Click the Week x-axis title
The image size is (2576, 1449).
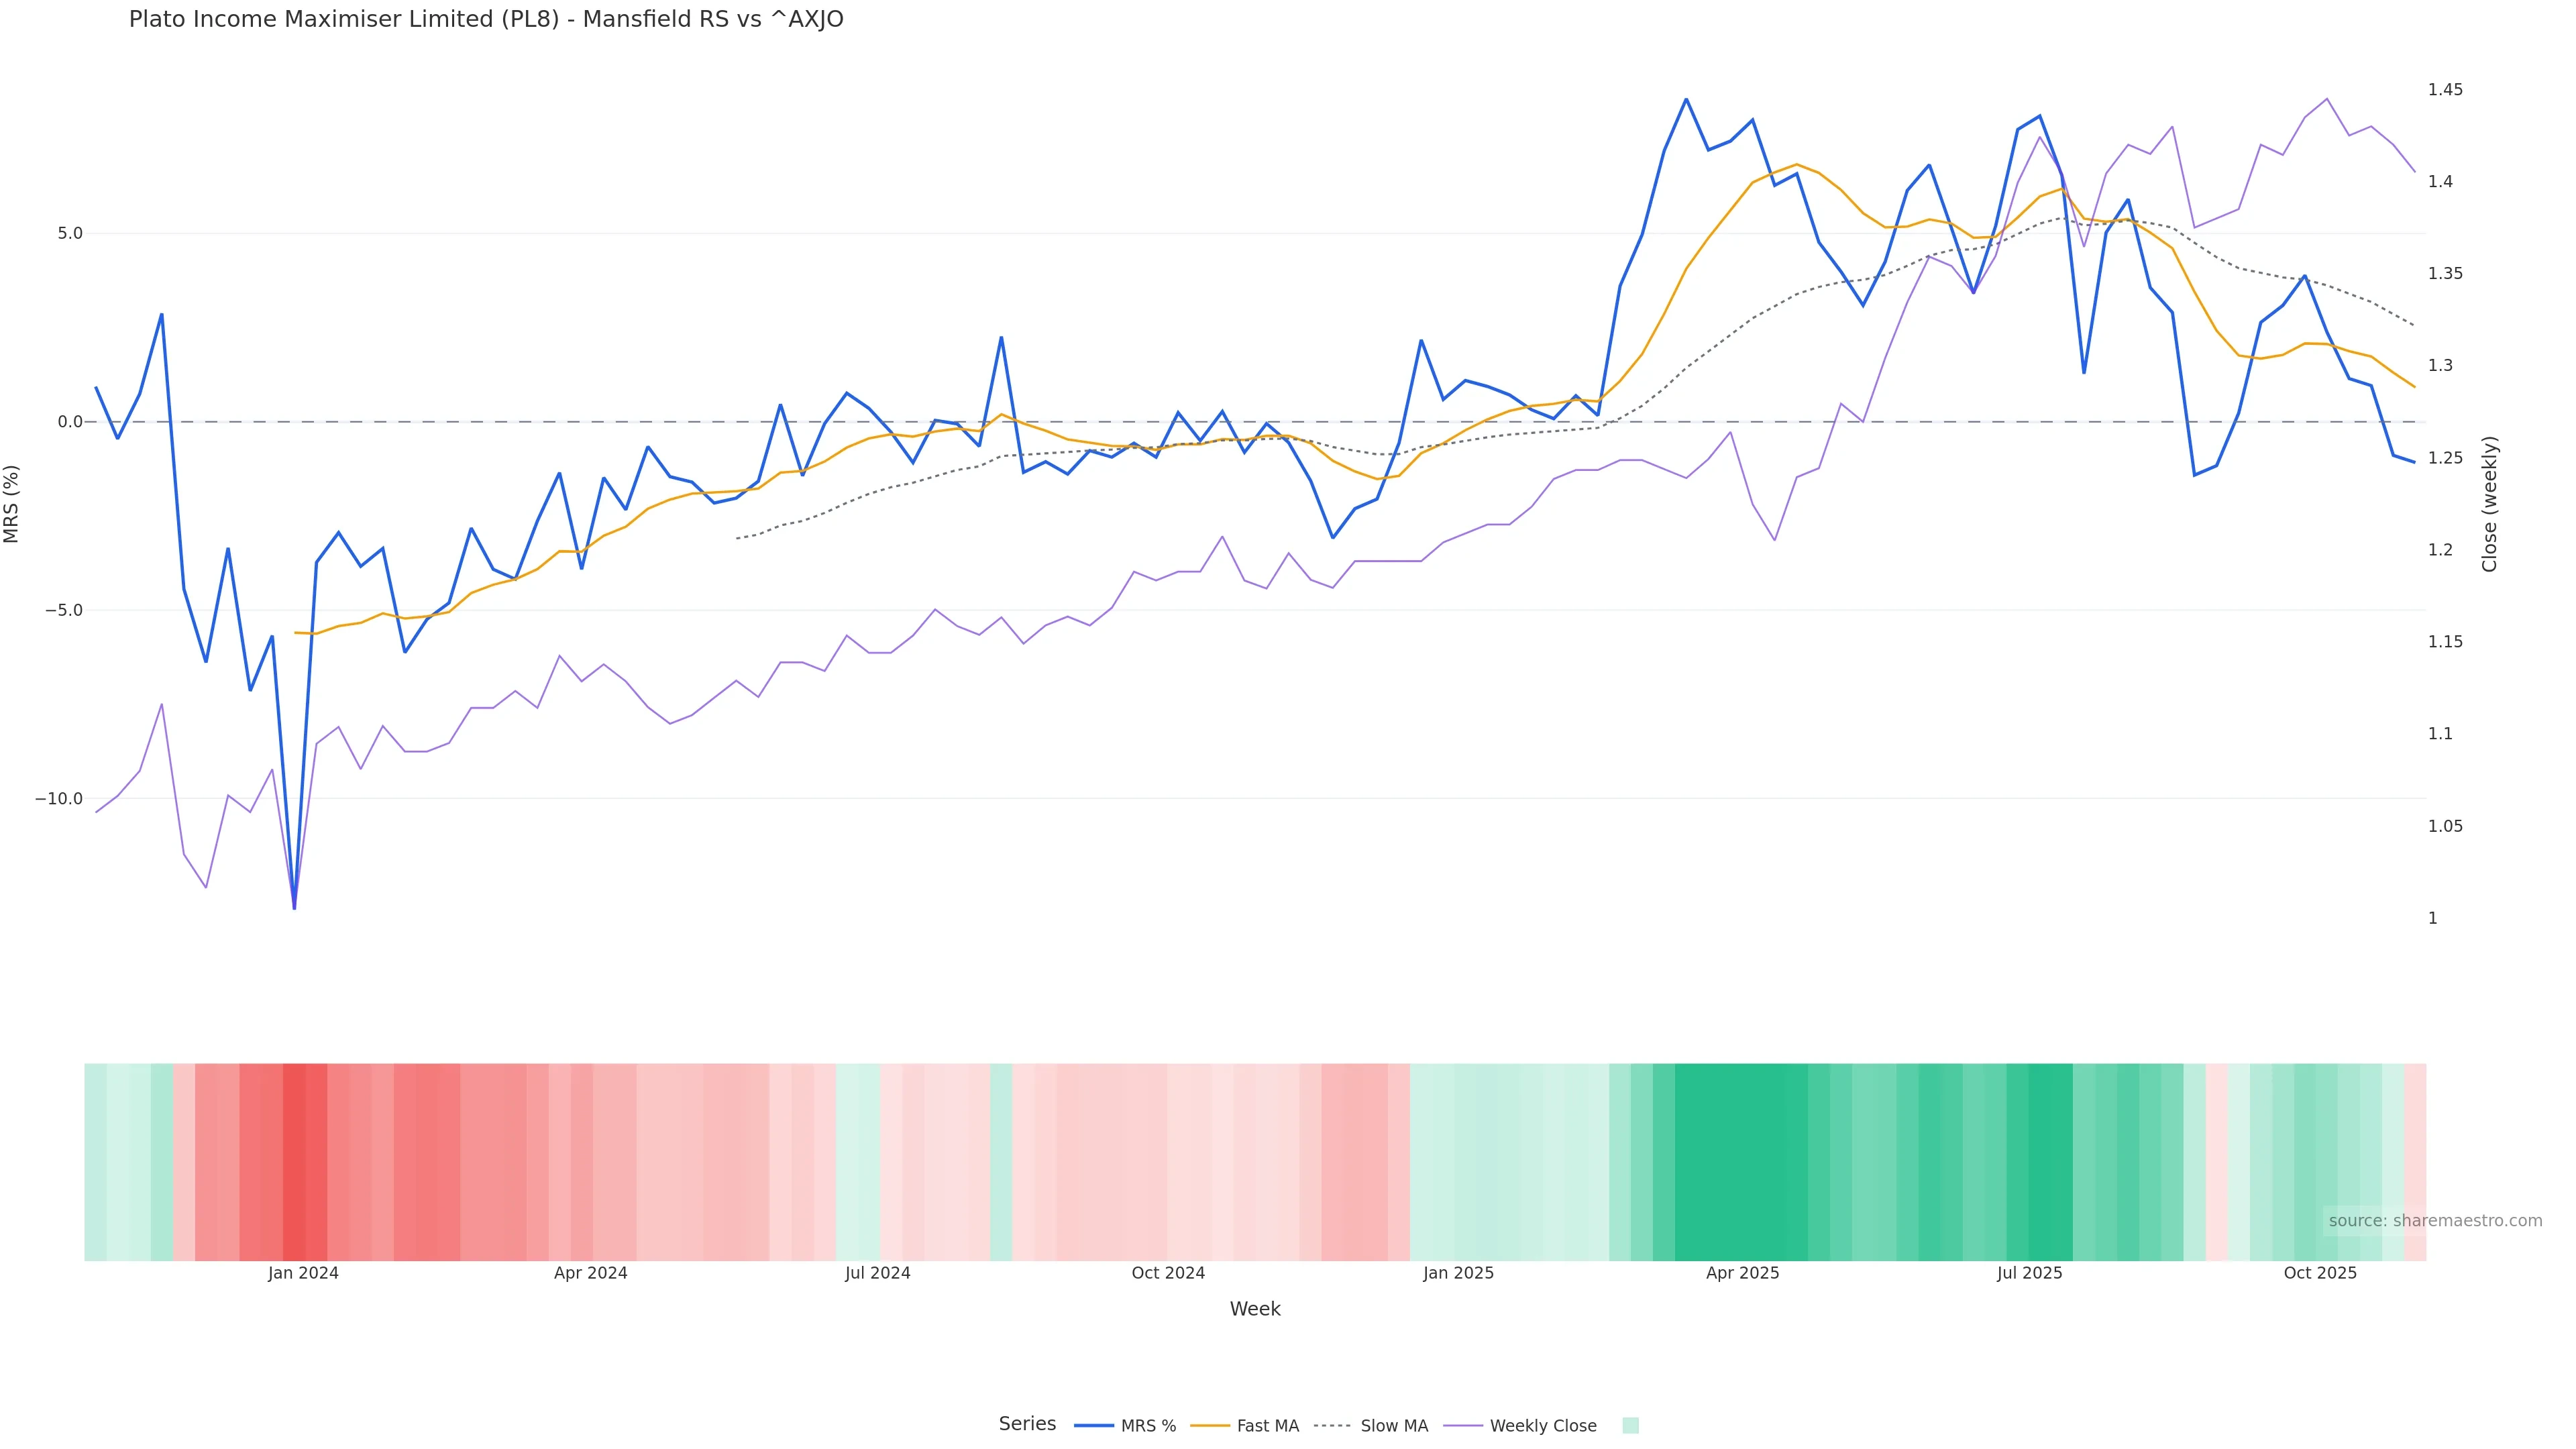coord(1254,1310)
